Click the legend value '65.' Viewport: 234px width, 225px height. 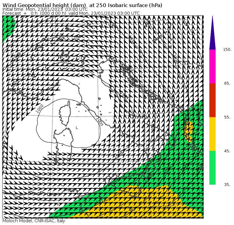pyautogui.click(x=227, y=83)
